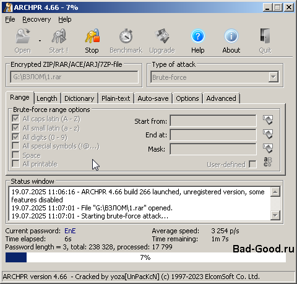The width and height of the screenshot is (297, 284).
Task: Toggle the Space checkbox
Action: tap(15, 155)
